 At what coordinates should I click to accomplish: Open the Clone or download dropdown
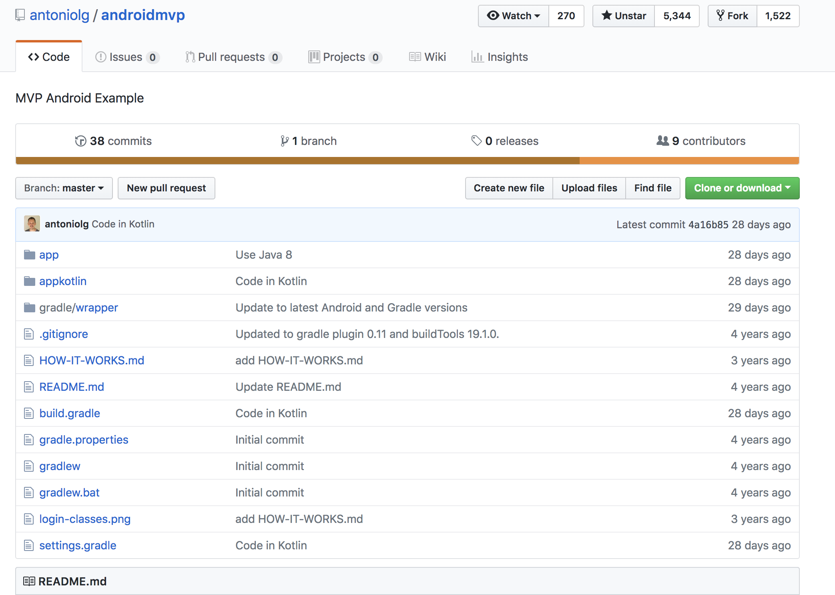tap(742, 188)
